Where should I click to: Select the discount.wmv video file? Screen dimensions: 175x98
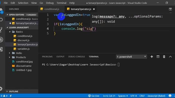click(24, 66)
